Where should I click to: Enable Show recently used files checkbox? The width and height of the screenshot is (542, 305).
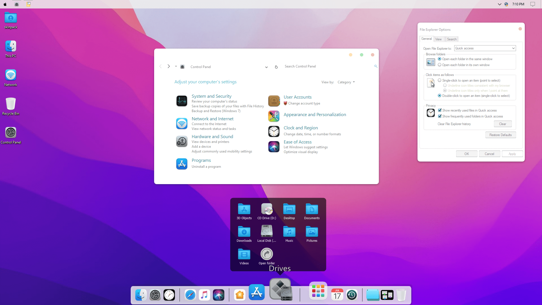pos(440,110)
